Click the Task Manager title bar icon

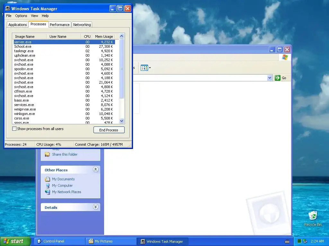pos(8,9)
